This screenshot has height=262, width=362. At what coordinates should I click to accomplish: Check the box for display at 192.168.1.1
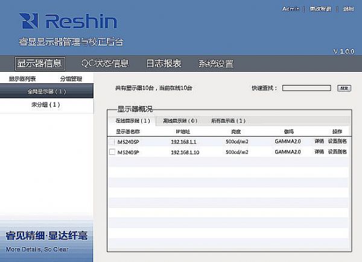click(112, 142)
